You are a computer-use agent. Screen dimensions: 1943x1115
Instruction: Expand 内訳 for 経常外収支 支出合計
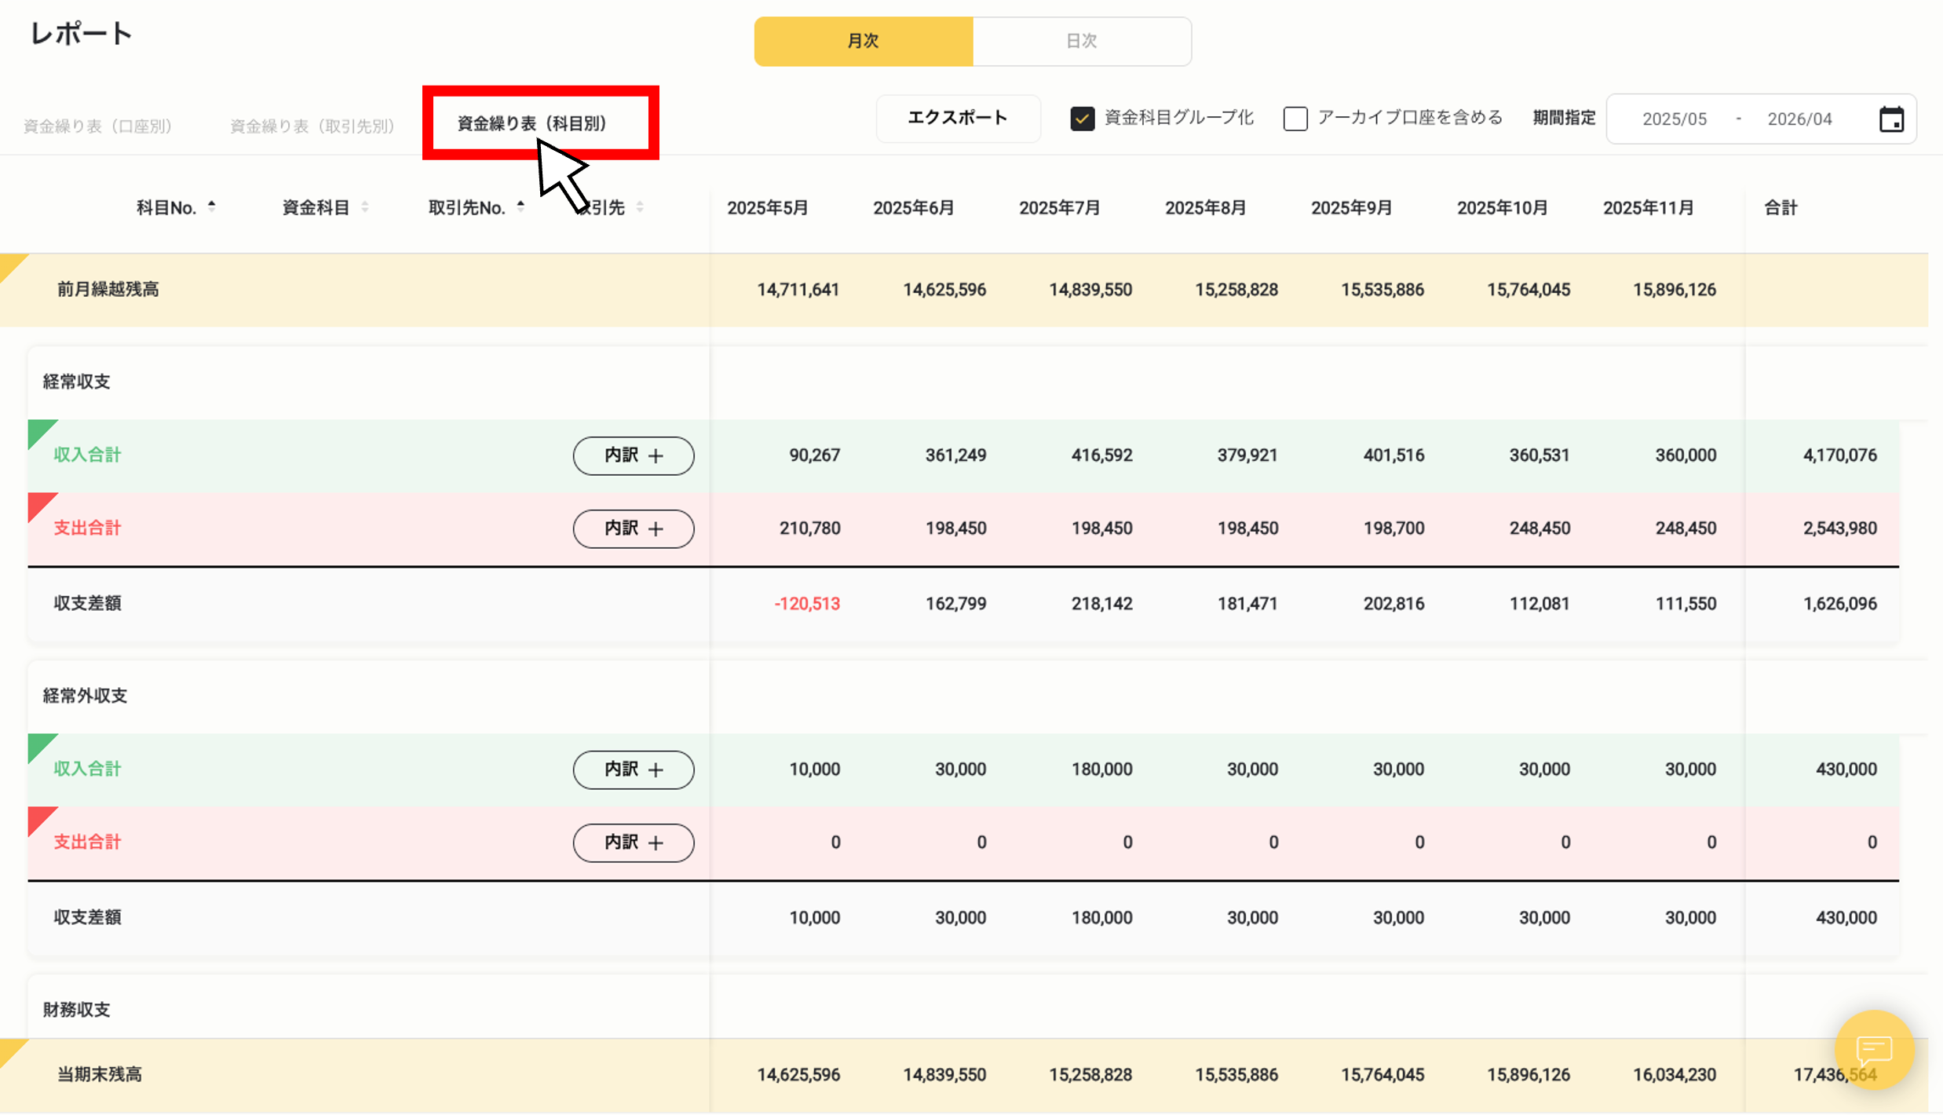pyautogui.click(x=633, y=843)
